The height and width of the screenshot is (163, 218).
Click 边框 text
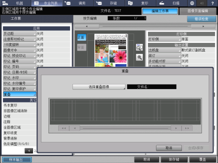[x=7, y=116]
